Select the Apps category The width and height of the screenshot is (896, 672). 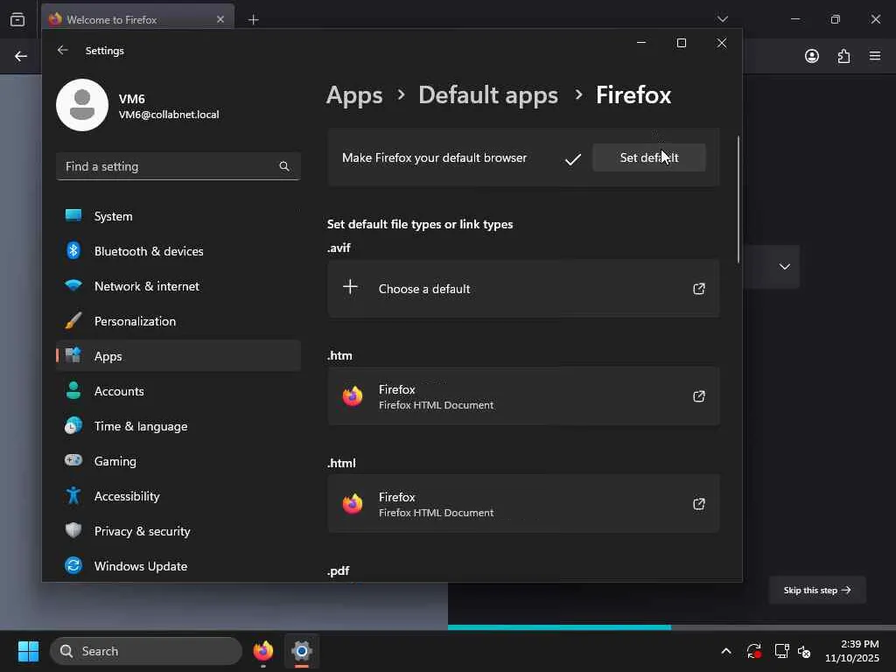(x=178, y=356)
